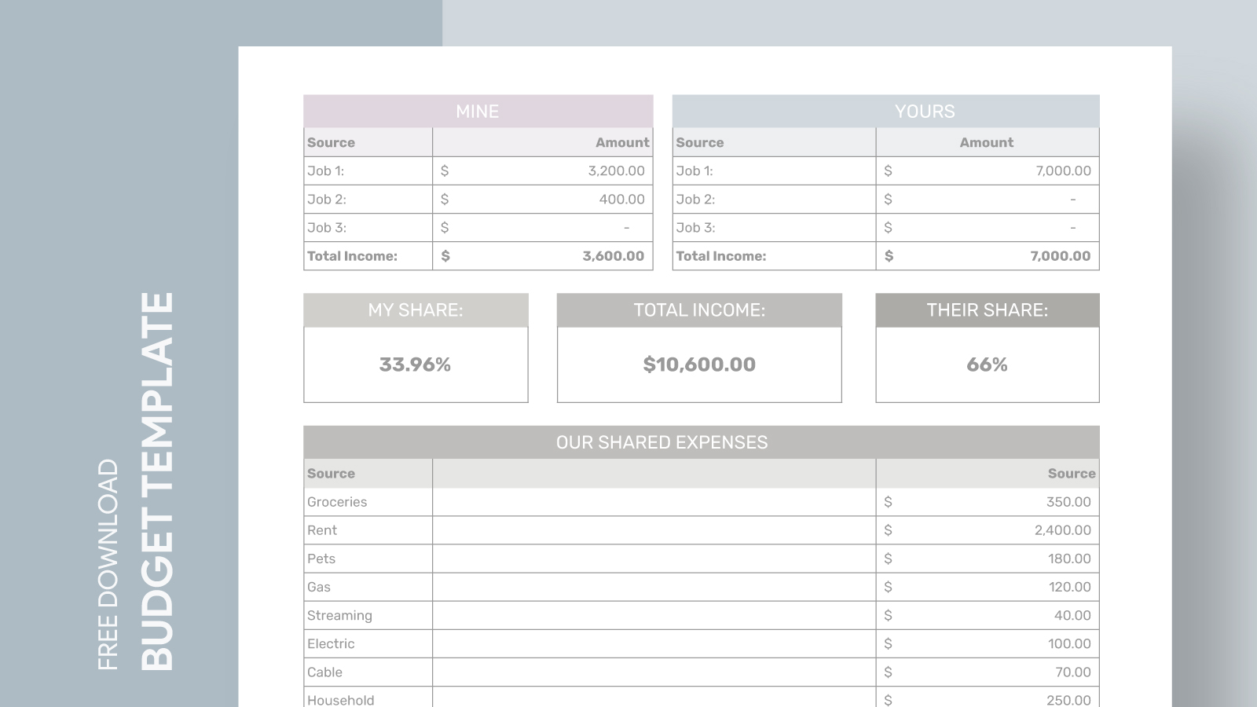Viewport: 1257px width, 707px height.
Task: Select the 400.00 Job 2 amount cell
Action: (542, 200)
